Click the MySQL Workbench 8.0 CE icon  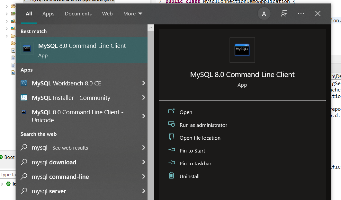point(24,83)
